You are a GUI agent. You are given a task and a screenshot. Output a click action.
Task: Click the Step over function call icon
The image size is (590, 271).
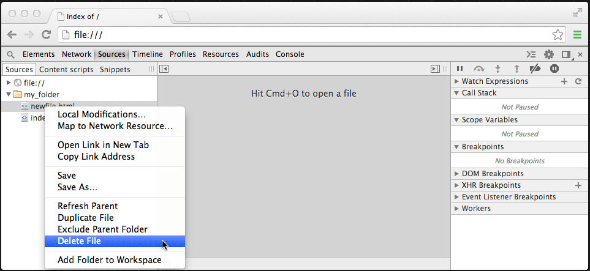click(478, 69)
